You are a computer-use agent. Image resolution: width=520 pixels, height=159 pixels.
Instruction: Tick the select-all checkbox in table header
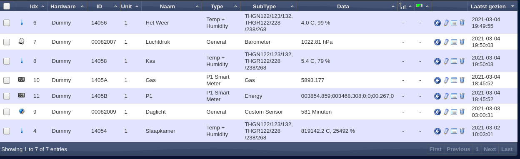tap(7, 6)
